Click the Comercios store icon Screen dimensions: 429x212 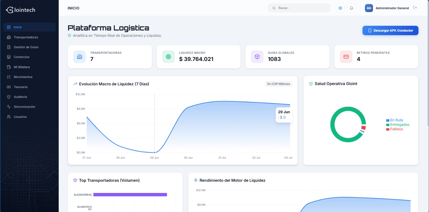click(9, 57)
